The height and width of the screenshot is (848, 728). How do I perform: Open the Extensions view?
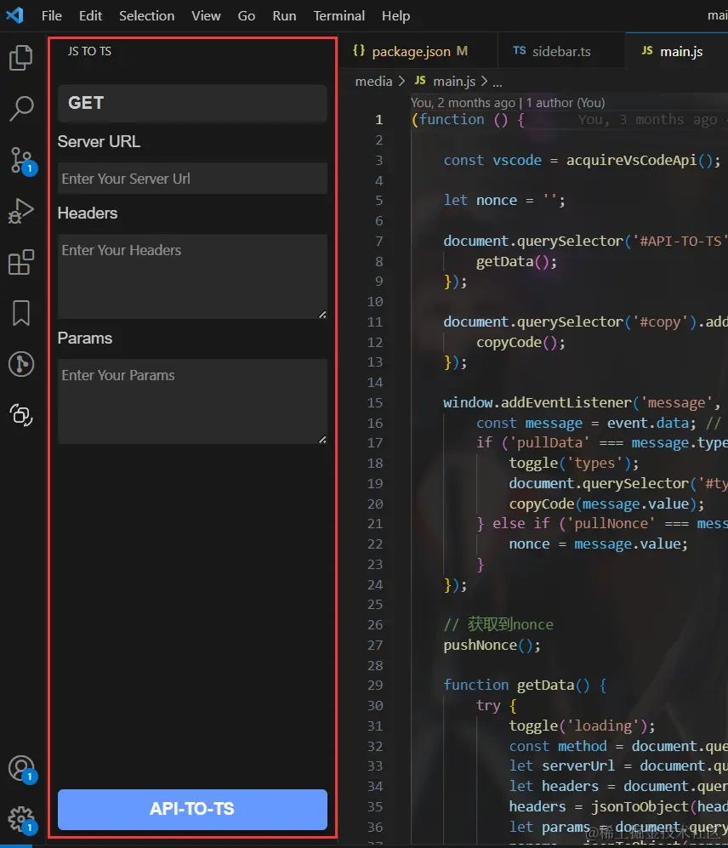(21, 262)
